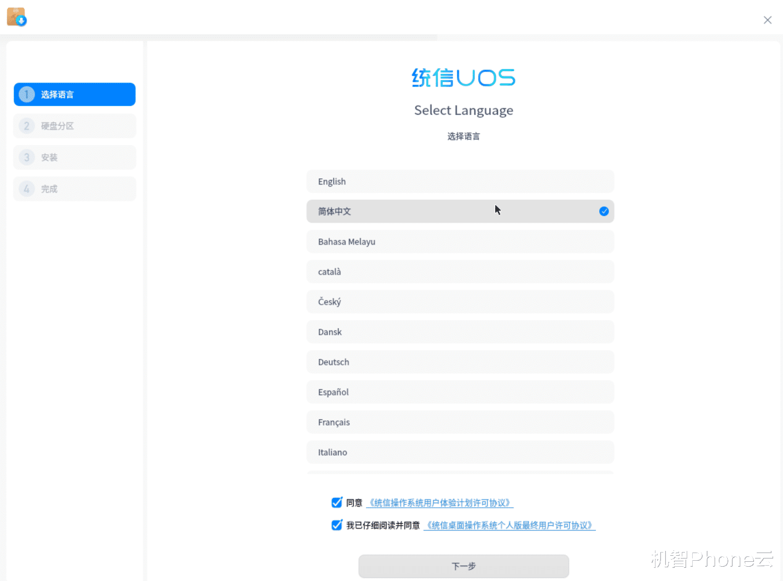This screenshot has height=581, width=783.
Task: Select the 选择语言 step in sidebar
Action: pyautogui.click(x=74, y=94)
